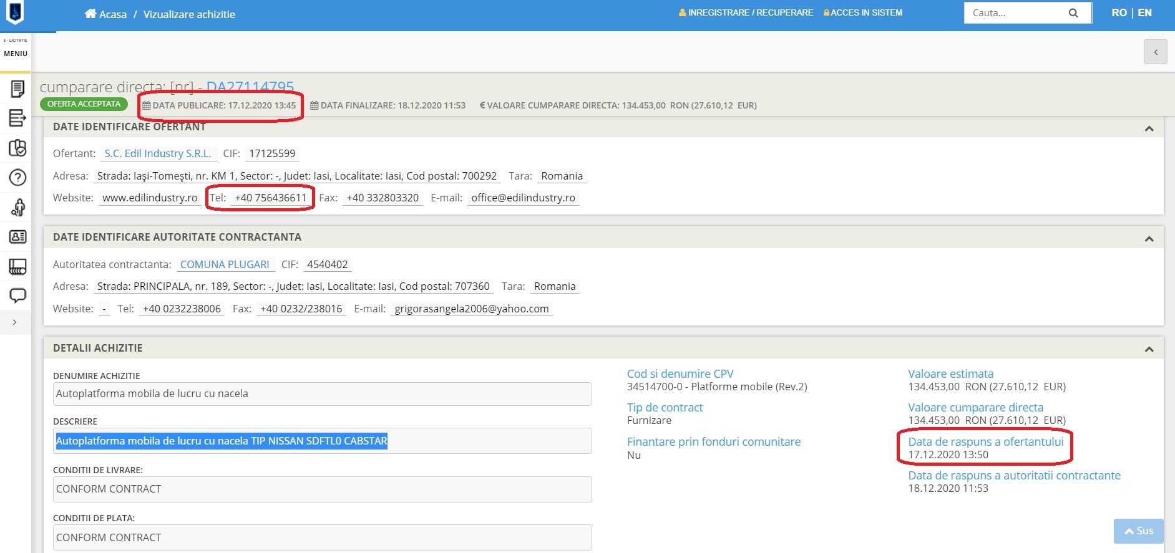This screenshot has height=553, width=1175.
Task: Open Inregistrare / Recuperare in the top bar
Action: click(746, 12)
